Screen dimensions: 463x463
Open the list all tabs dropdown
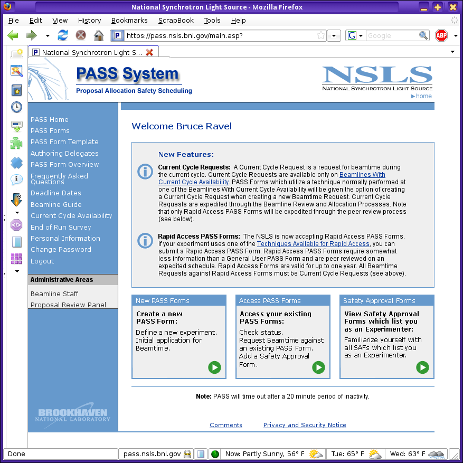(452, 52)
